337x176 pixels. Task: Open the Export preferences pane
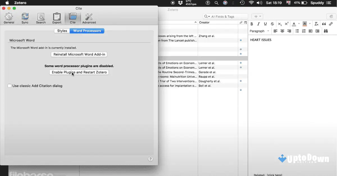tap(57, 18)
